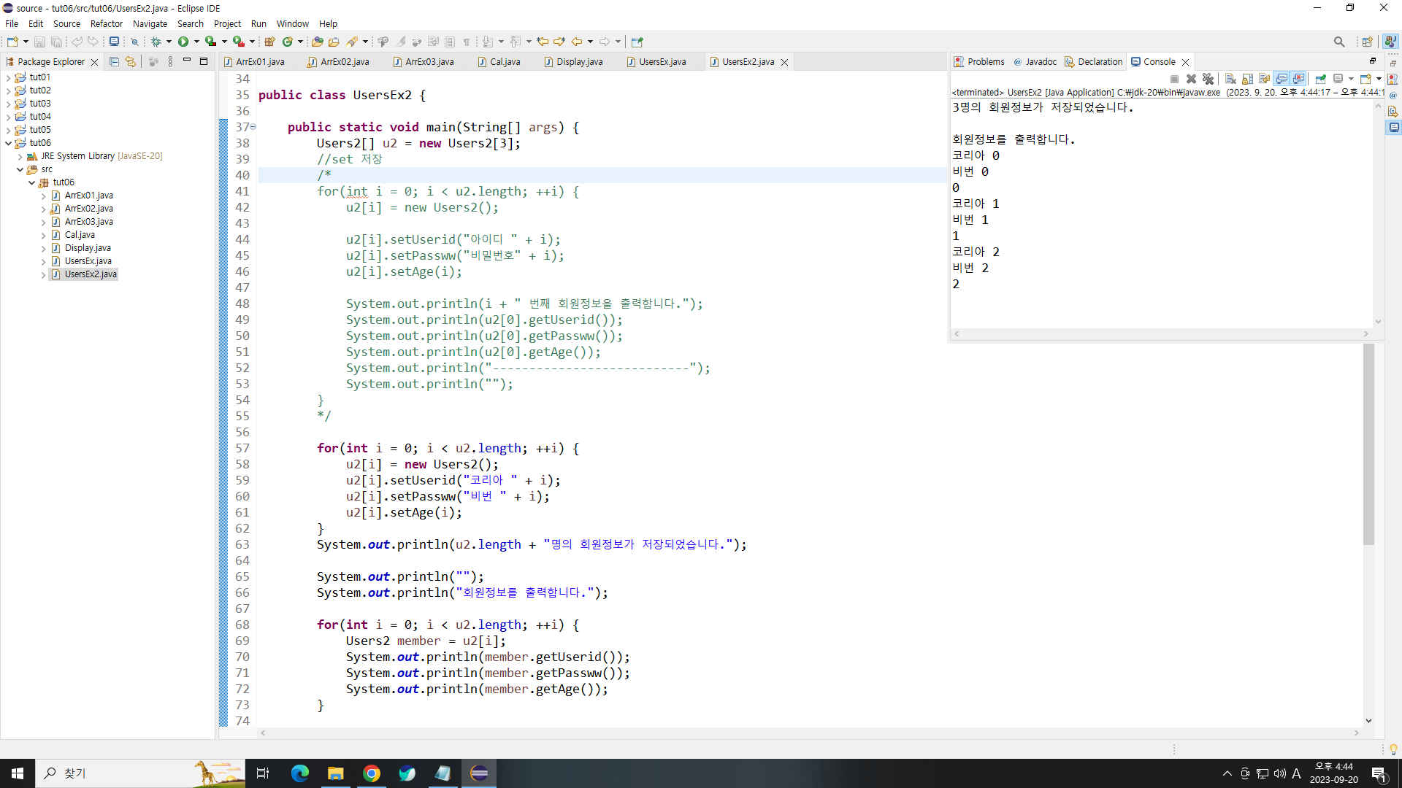Click the Debug bug icon
The width and height of the screenshot is (1402, 788).
[156, 42]
